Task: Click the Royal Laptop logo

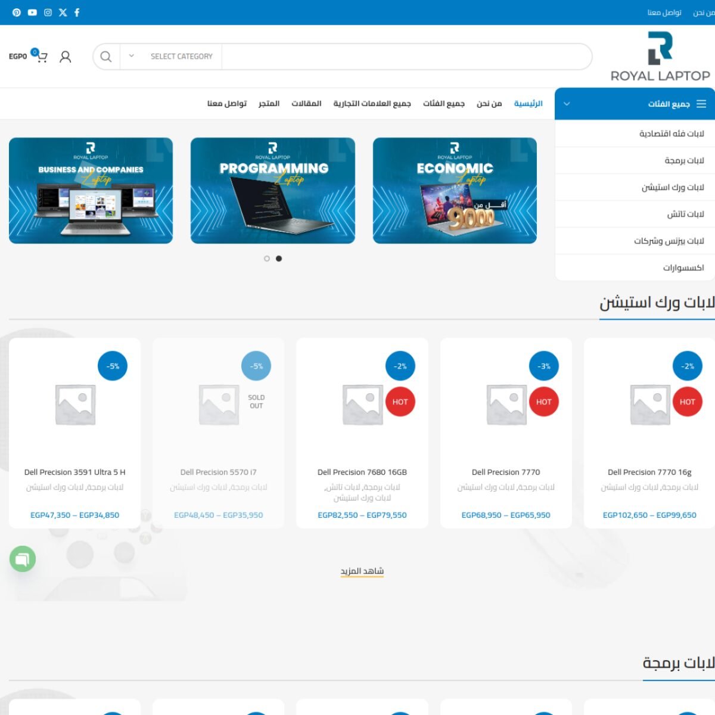Action: pyautogui.click(x=660, y=57)
